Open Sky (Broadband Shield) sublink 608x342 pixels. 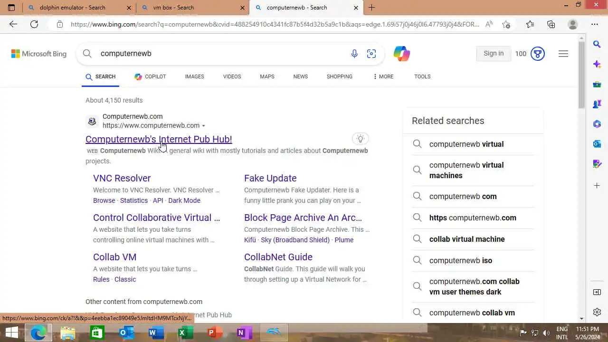tap(295, 240)
